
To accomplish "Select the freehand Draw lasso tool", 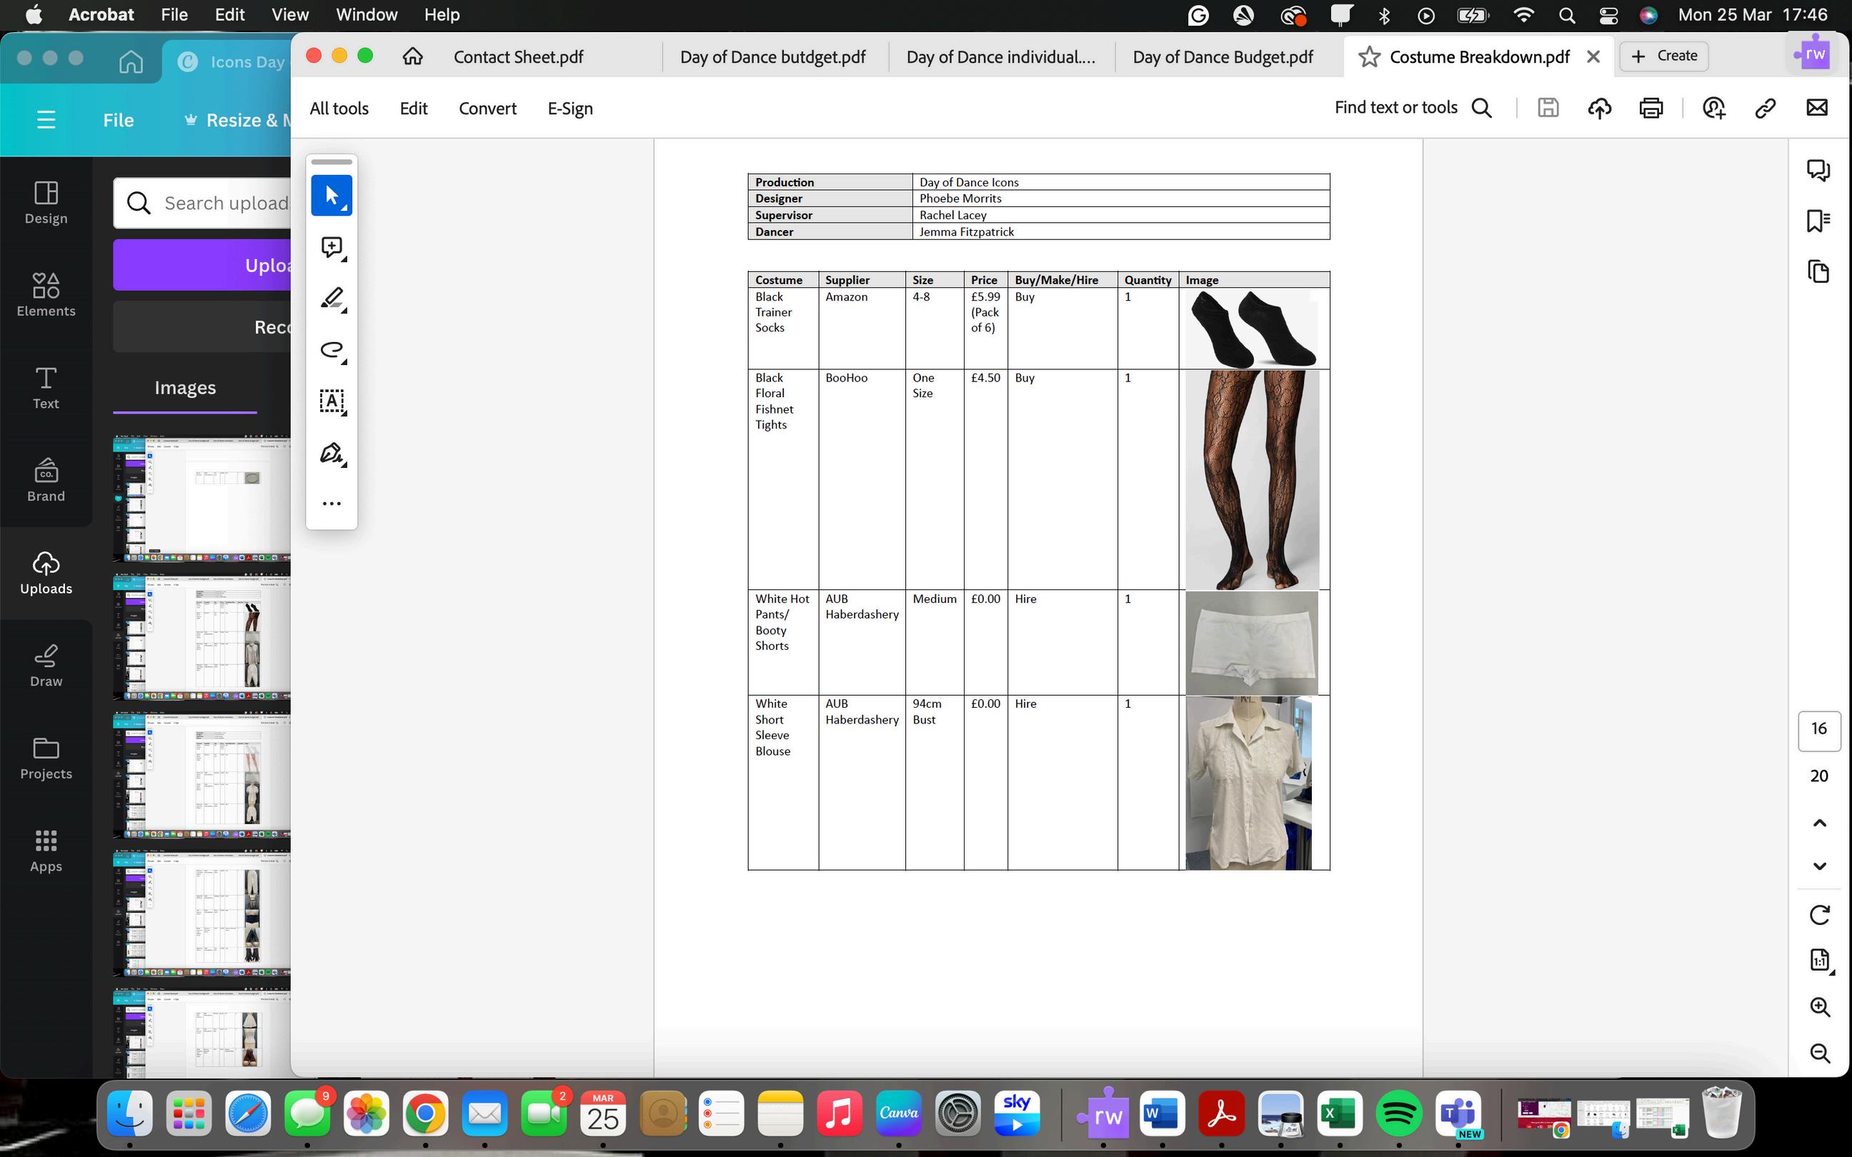I will (332, 350).
